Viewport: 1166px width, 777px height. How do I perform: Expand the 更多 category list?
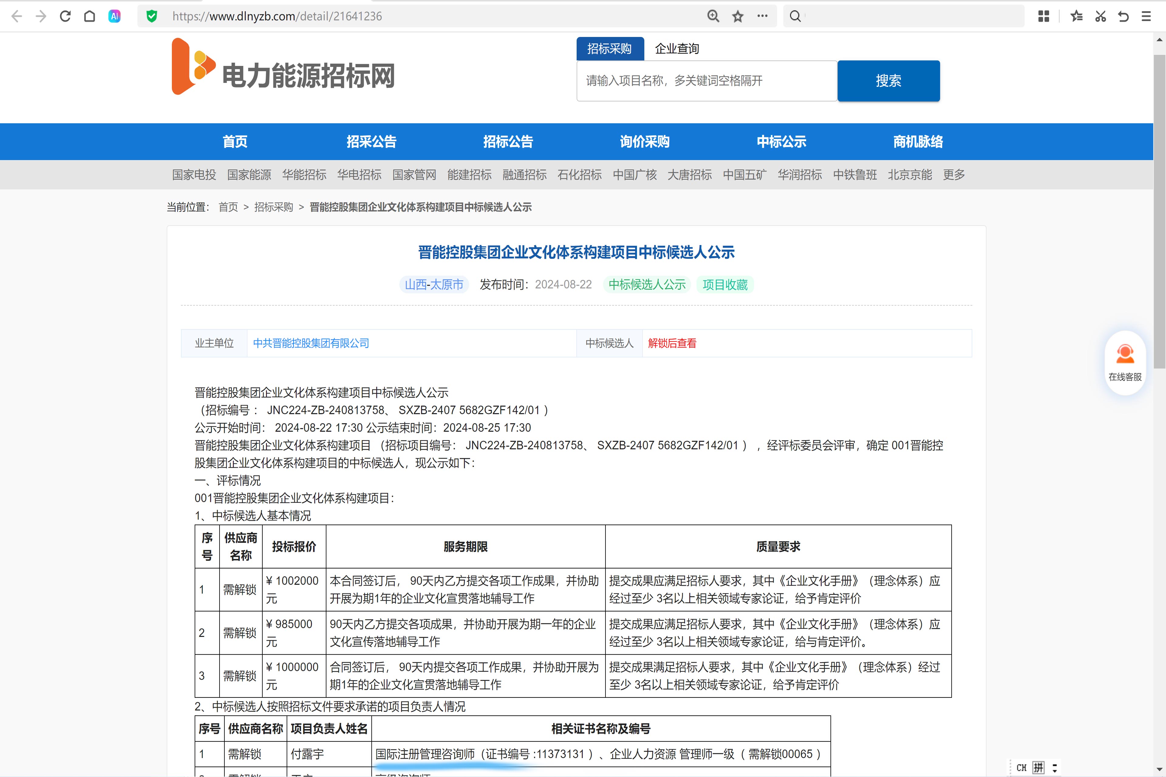(953, 175)
